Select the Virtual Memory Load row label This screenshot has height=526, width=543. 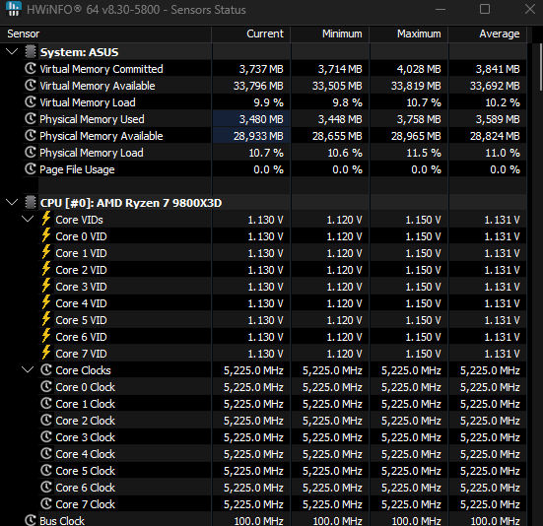point(88,102)
